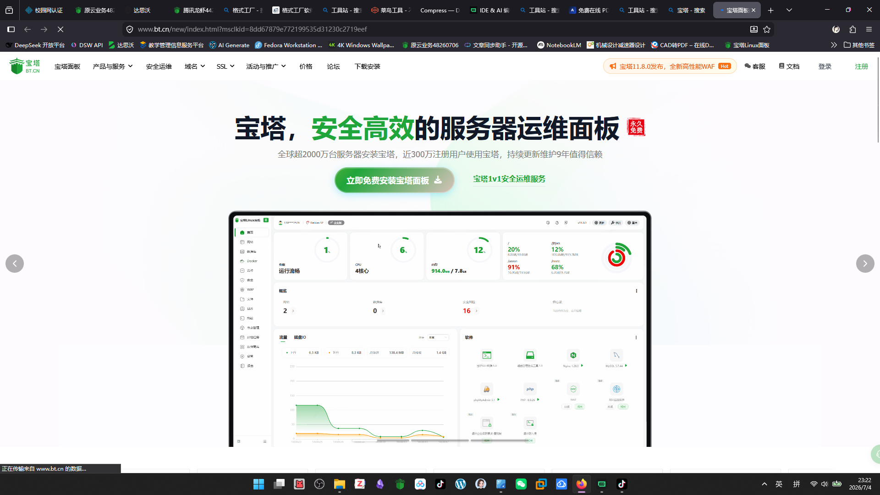This screenshot has height=495, width=880.
Task: Bookmark this page with the star icon
Action: pos(767,29)
